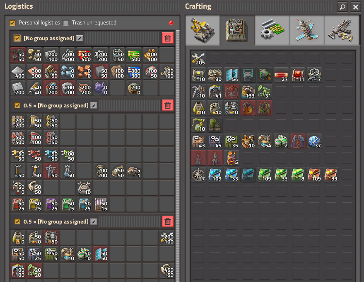Open blue requester chest request 50/25

(84, 204)
